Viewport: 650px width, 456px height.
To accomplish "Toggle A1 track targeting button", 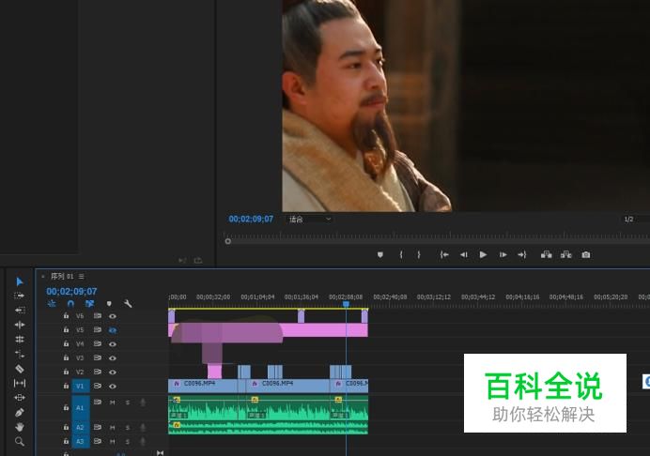I will [81, 408].
